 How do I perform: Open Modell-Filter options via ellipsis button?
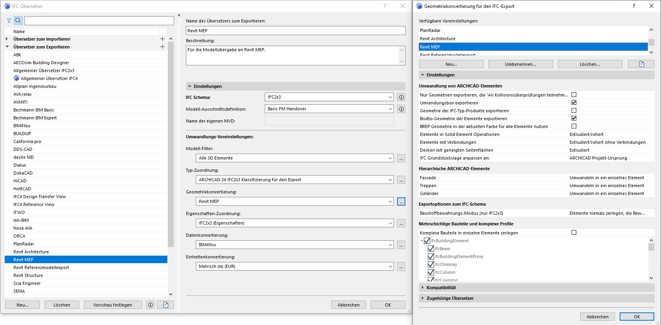coord(401,158)
